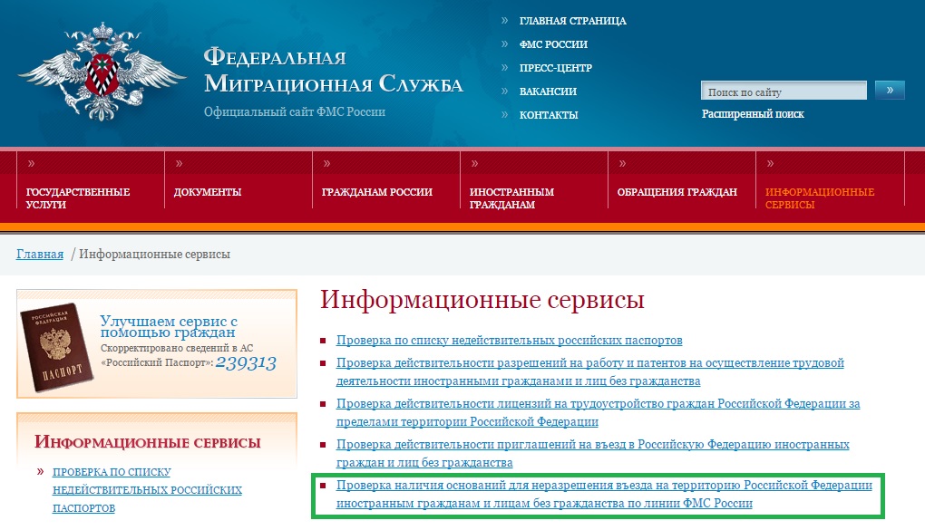This screenshot has width=925, height=530.
Task: Go to 'Главная страница' in top menu
Action: (572, 21)
